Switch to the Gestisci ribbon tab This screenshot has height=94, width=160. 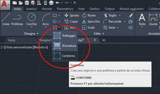(x=95, y=9)
